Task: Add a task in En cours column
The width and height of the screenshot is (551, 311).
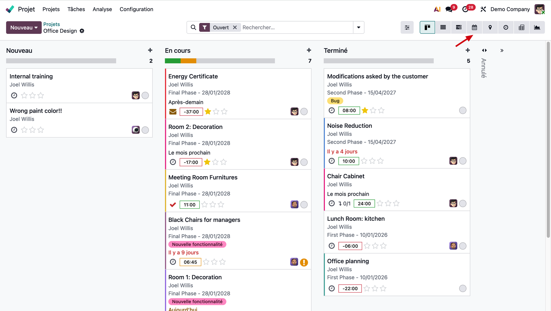Action: [x=309, y=50]
